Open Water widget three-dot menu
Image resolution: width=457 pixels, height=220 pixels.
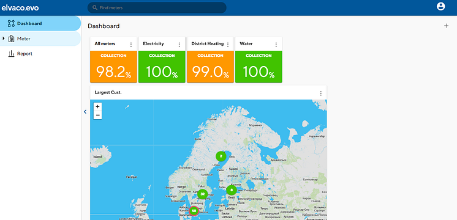(x=276, y=45)
